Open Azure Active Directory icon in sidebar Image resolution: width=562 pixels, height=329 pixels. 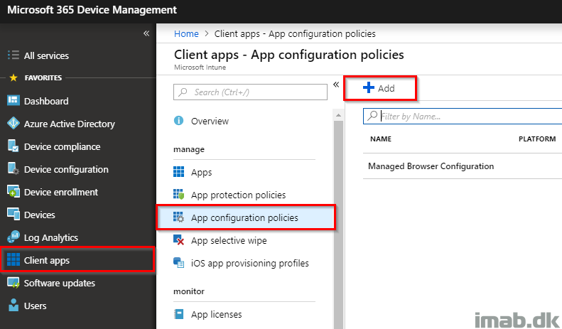(13, 123)
